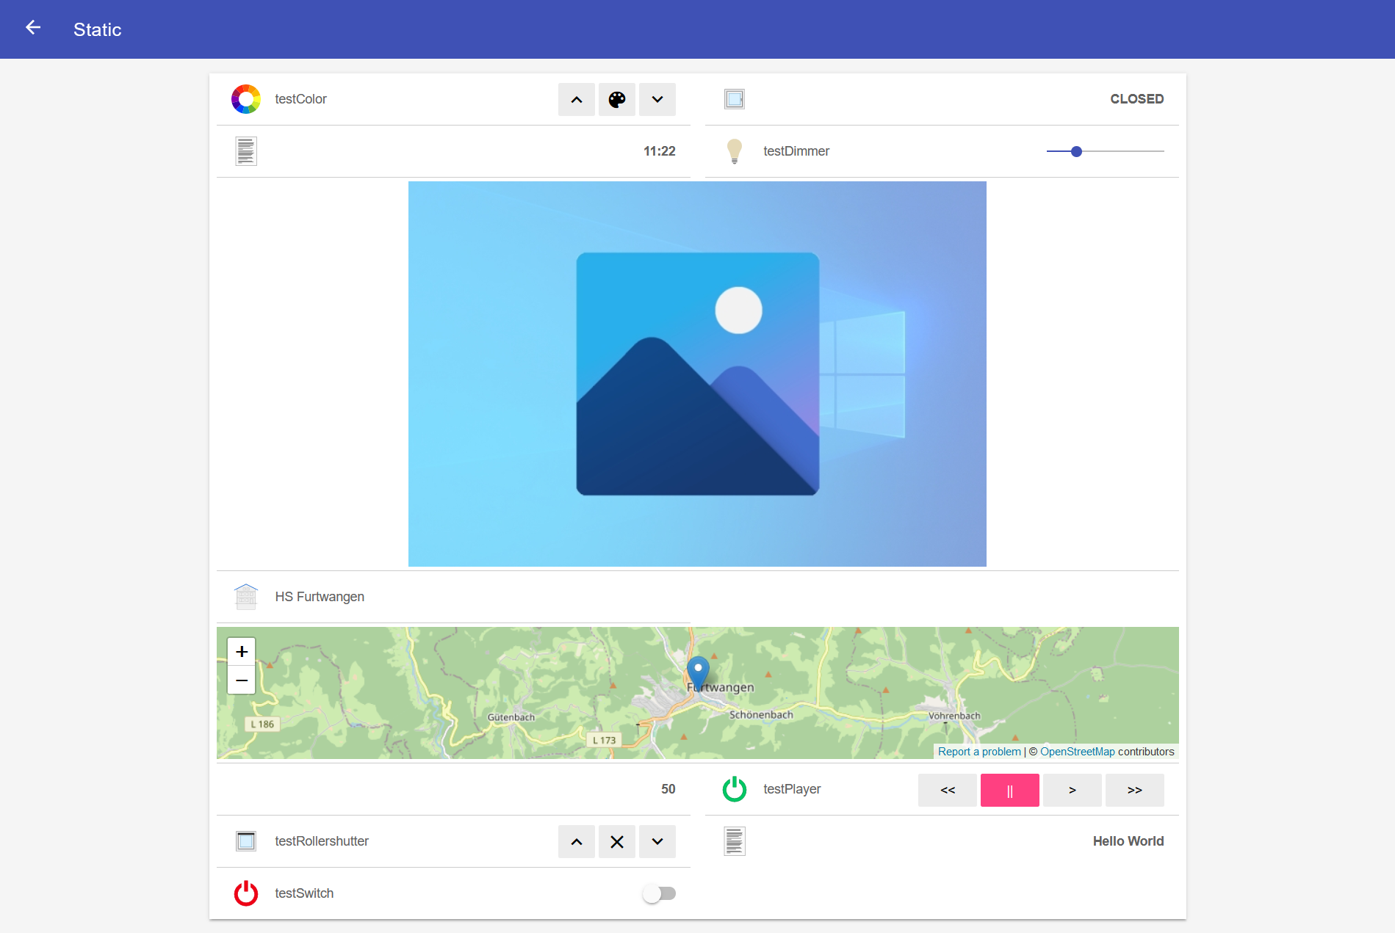Click the value 50
The image size is (1395, 933).
point(668,789)
